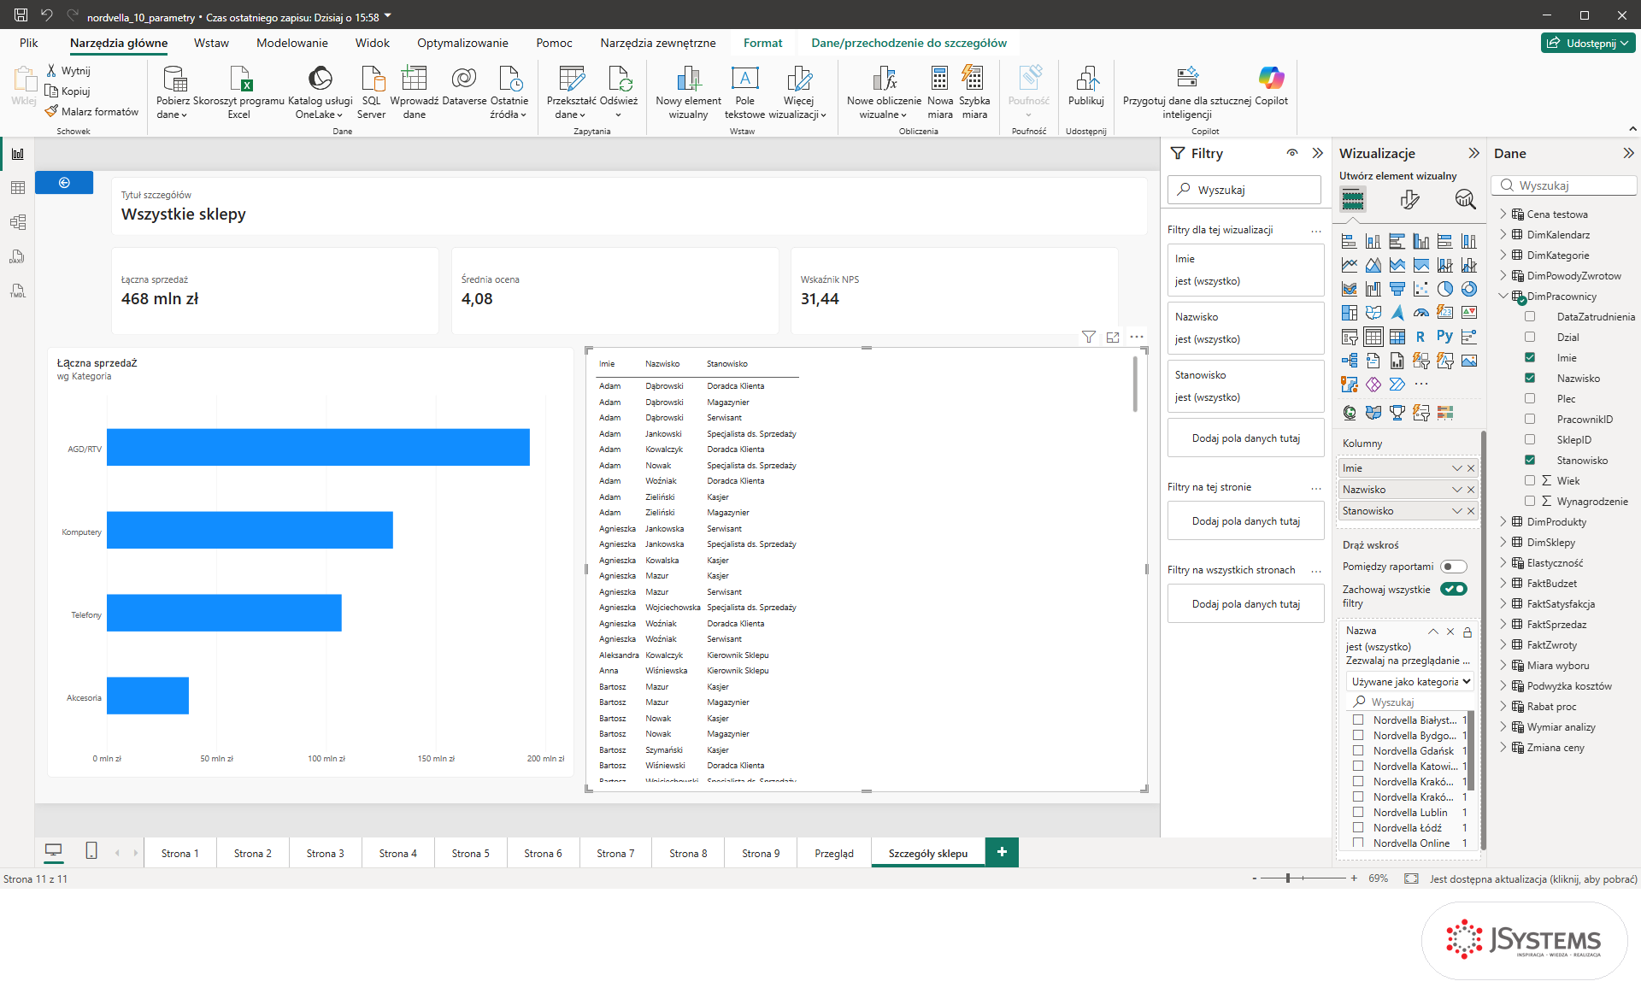Open Skoroszyt programu Excel data source
The height and width of the screenshot is (993, 1641).
(x=239, y=92)
